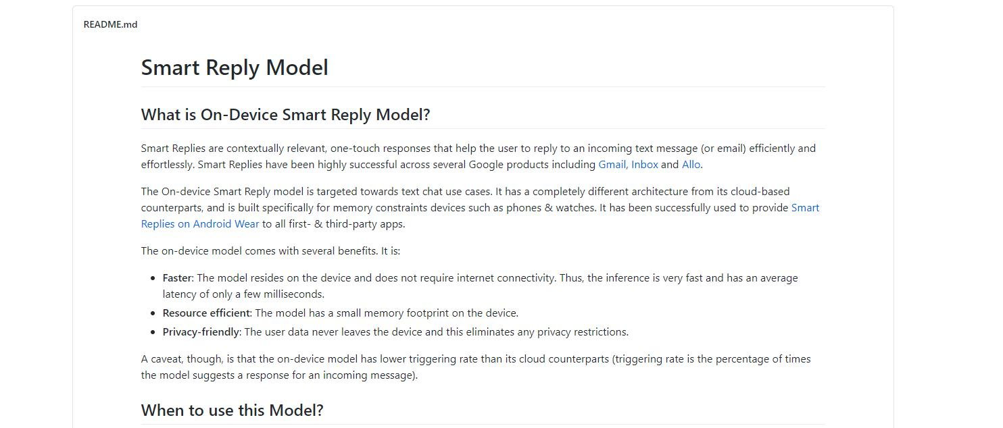Viewport: 1003px width, 428px height.
Task: Click the bullet marker before Resource efficient
Action: [x=153, y=313]
